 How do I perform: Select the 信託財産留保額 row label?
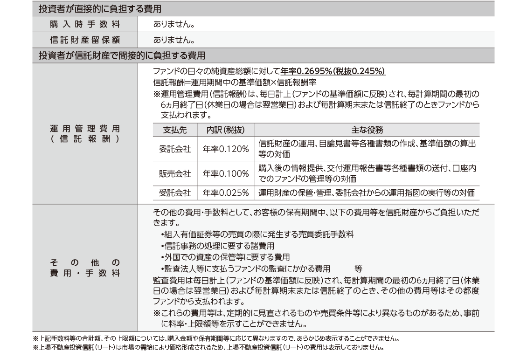tap(85, 40)
